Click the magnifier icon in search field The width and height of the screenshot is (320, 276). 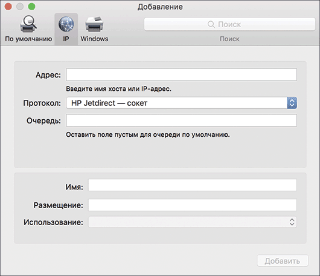[x=211, y=24]
